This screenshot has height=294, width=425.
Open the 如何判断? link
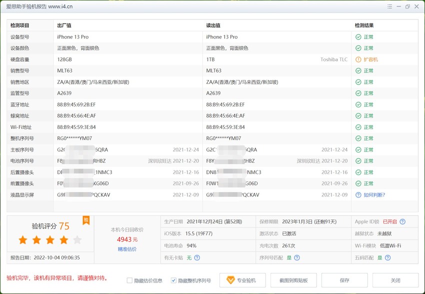(x=374, y=195)
